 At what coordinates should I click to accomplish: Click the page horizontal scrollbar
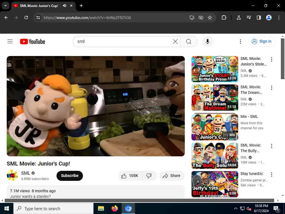(139, 200)
